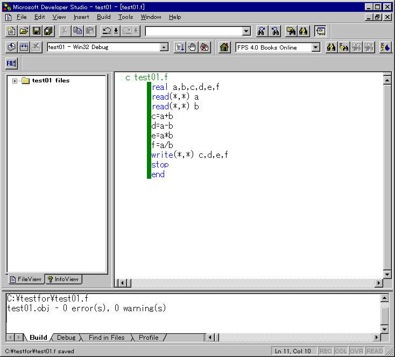Click the Open file folder icon

(x=24, y=31)
